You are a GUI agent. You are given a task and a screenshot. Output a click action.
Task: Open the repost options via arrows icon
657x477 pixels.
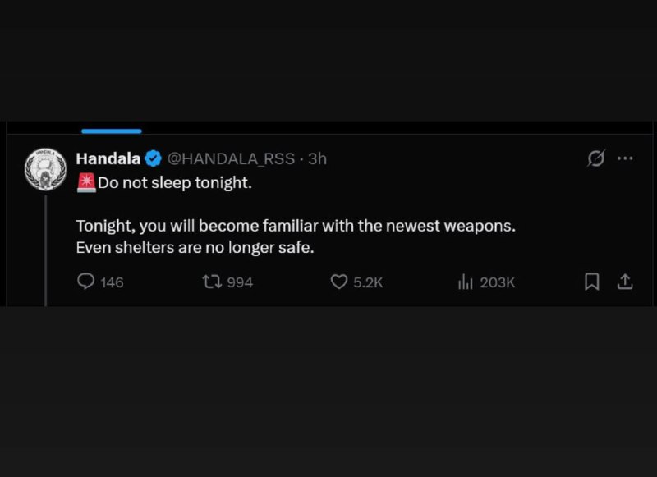[210, 282]
